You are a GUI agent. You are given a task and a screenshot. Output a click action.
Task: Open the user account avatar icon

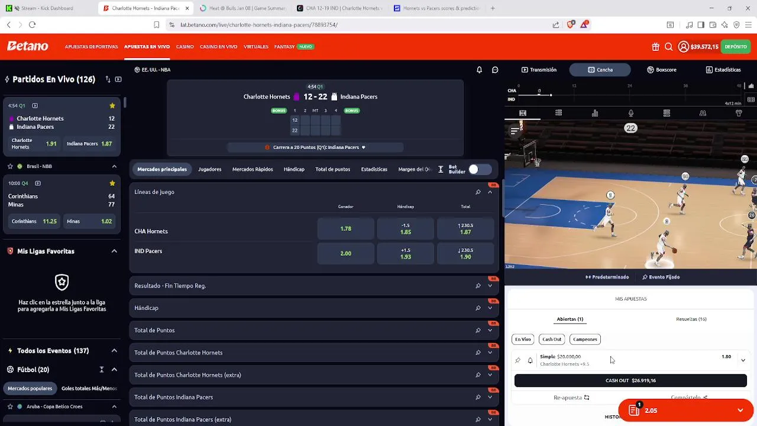pyautogui.click(x=684, y=47)
